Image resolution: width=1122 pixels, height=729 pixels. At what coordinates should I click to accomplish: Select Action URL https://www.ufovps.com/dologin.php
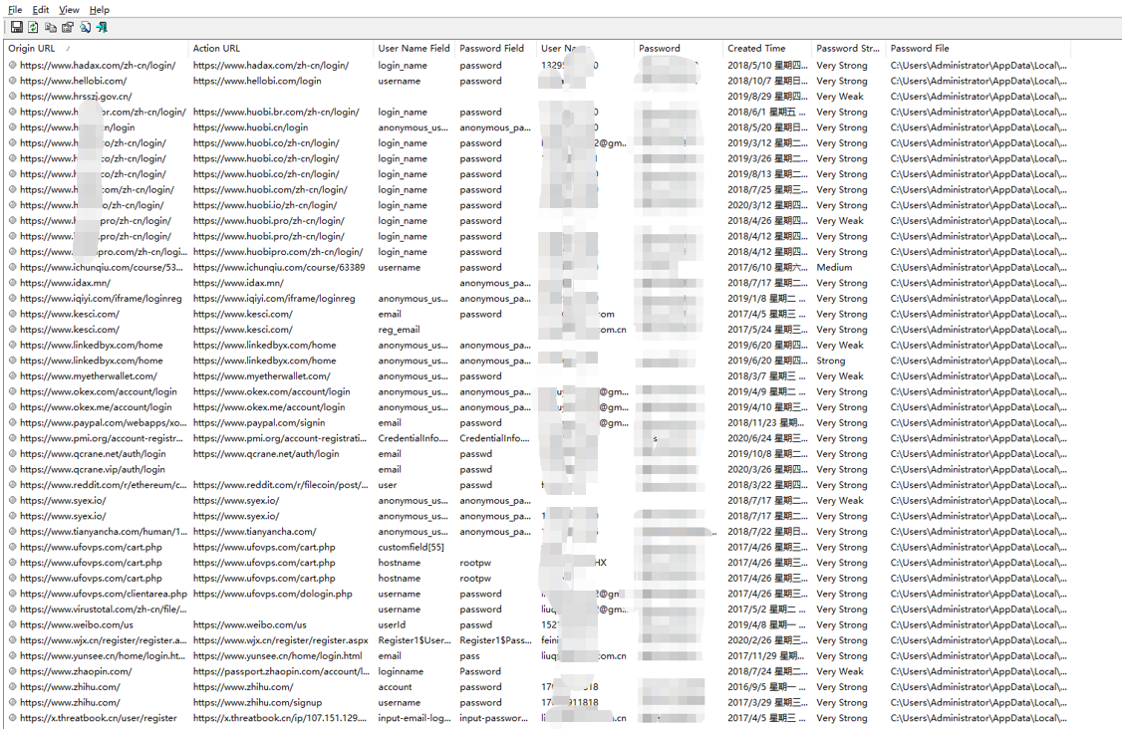[x=273, y=594]
